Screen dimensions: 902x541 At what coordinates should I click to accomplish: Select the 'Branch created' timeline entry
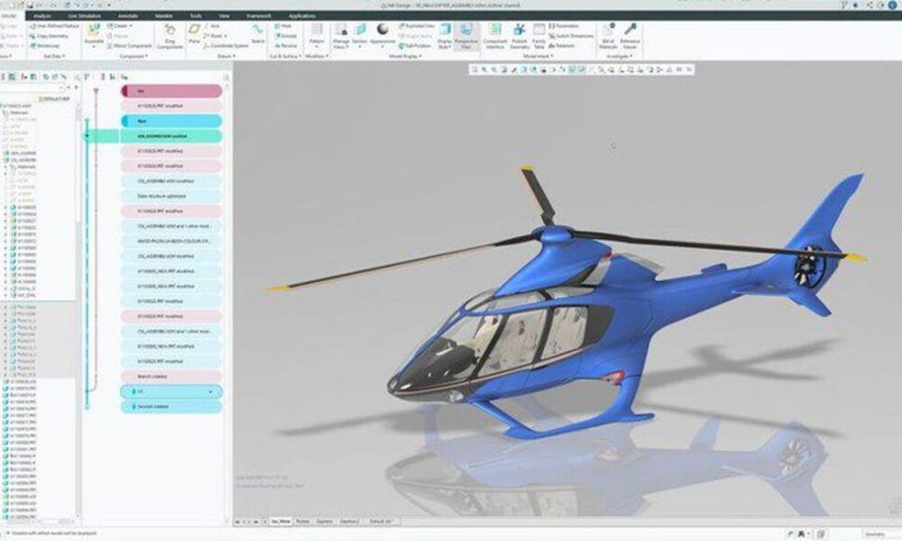(171, 377)
